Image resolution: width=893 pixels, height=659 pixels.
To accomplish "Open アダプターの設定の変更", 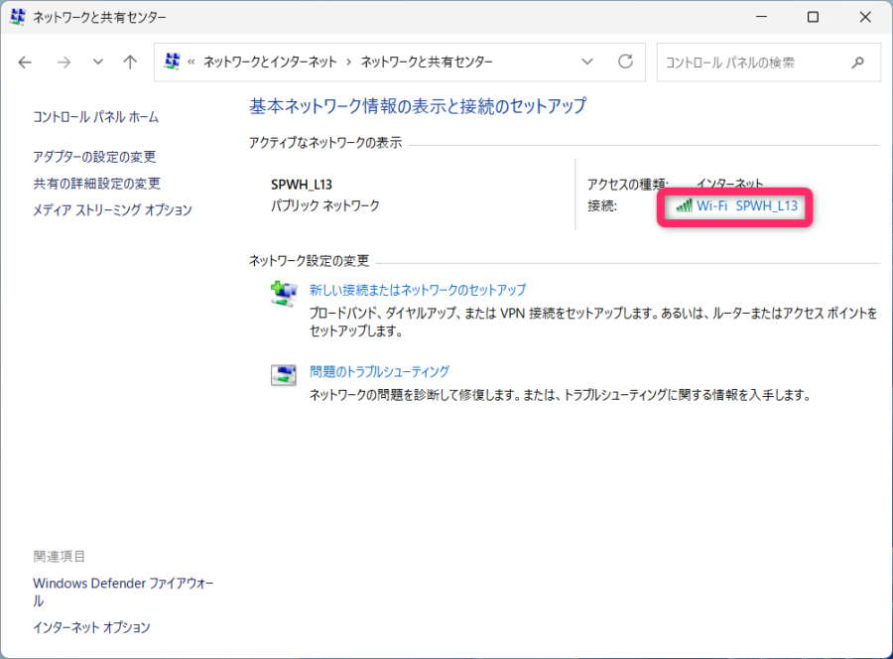I will 94,157.
